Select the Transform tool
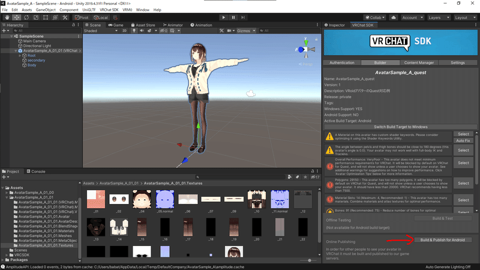This screenshot has width=480, height=270. point(55,17)
